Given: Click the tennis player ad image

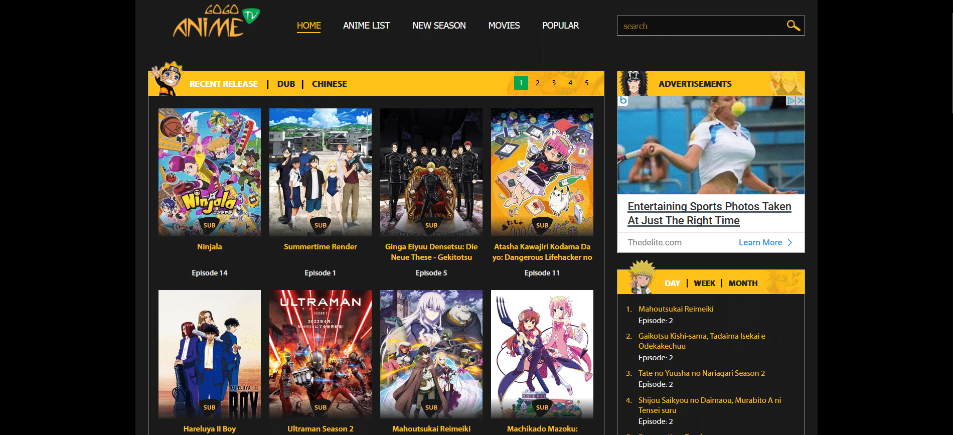Looking at the screenshot, I should pyautogui.click(x=711, y=145).
